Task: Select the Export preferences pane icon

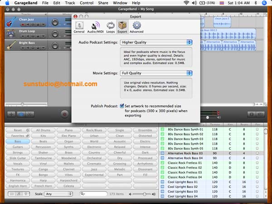Action: (122, 27)
